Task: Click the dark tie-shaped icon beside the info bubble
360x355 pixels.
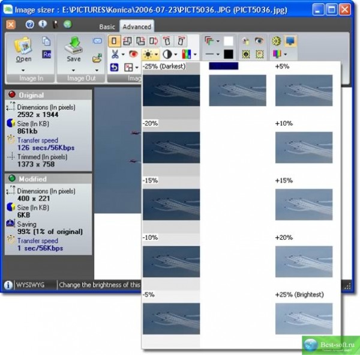Action: pyautogui.click(x=55, y=25)
